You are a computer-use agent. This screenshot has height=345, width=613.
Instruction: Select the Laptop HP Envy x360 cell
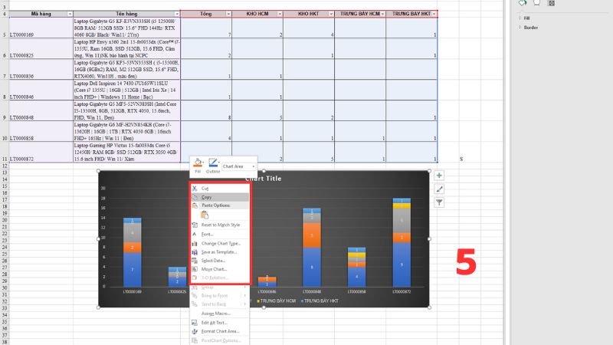point(126,48)
